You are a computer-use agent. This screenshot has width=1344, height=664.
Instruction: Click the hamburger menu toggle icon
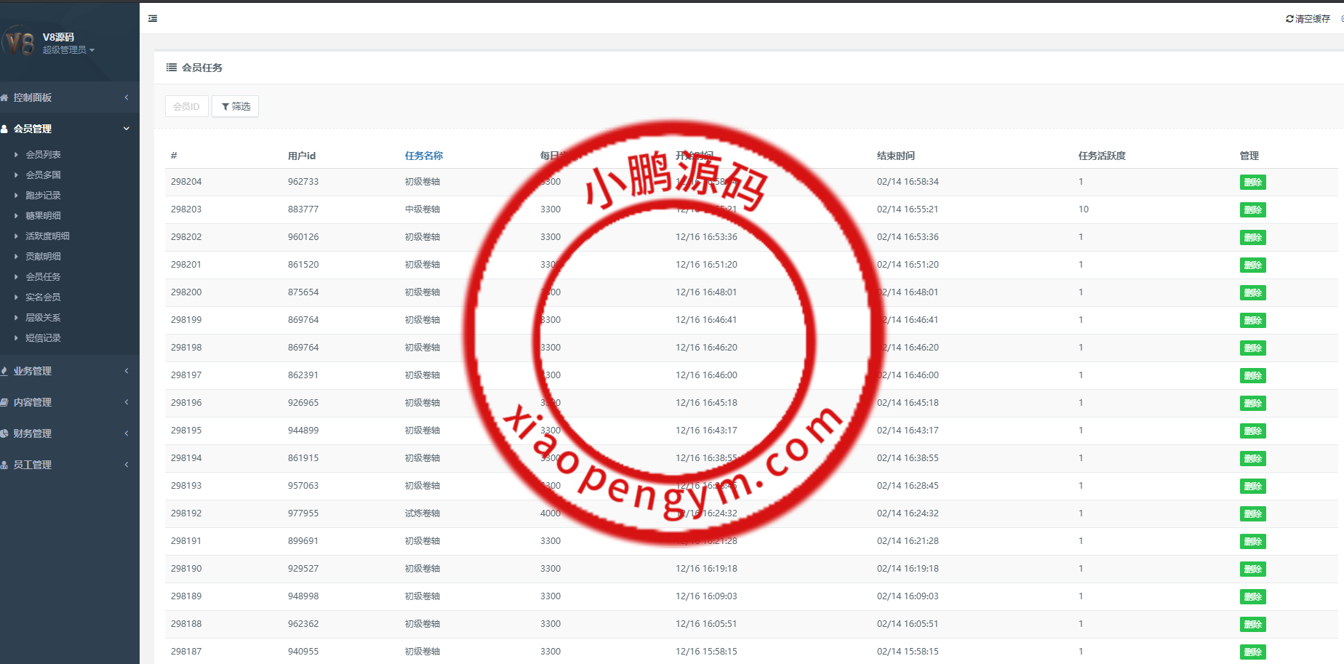[x=153, y=19]
